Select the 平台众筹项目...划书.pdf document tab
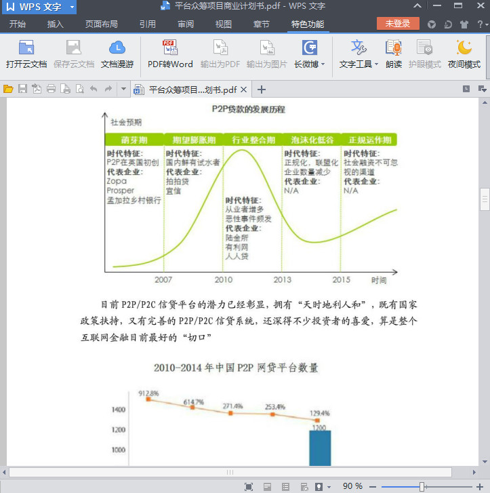The height and width of the screenshot is (493, 490). [x=190, y=90]
